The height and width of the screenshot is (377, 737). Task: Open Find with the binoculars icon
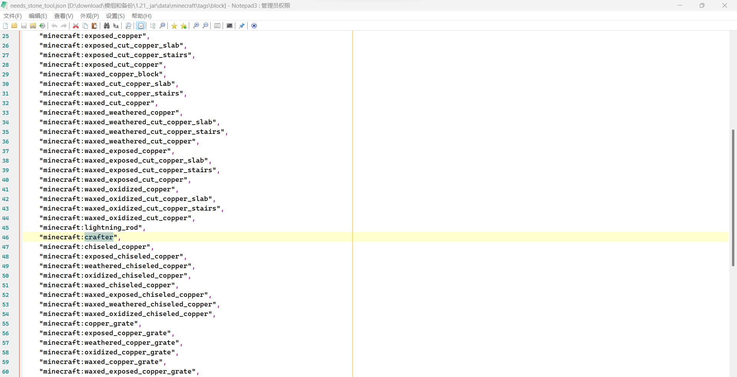(x=107, y=26)
